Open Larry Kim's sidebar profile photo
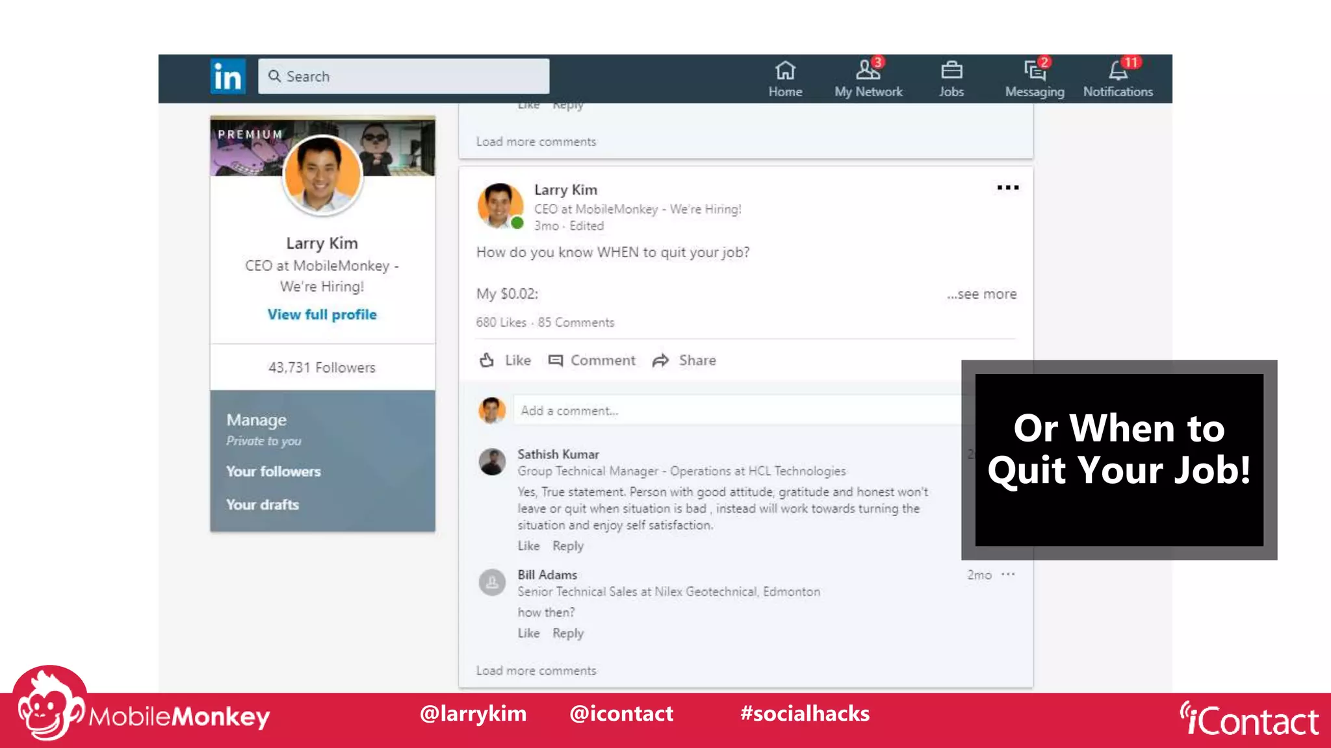The height and width of the screenshot is (748, 1331). 322,175
